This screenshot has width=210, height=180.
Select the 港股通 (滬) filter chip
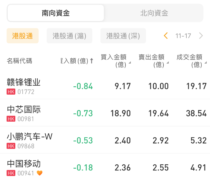point(69,36)
